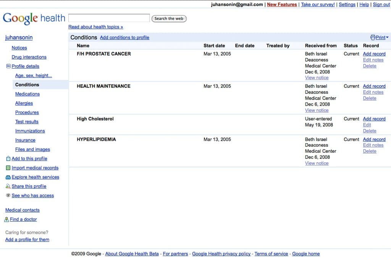Click Take our survey! link

click(318, 5)
